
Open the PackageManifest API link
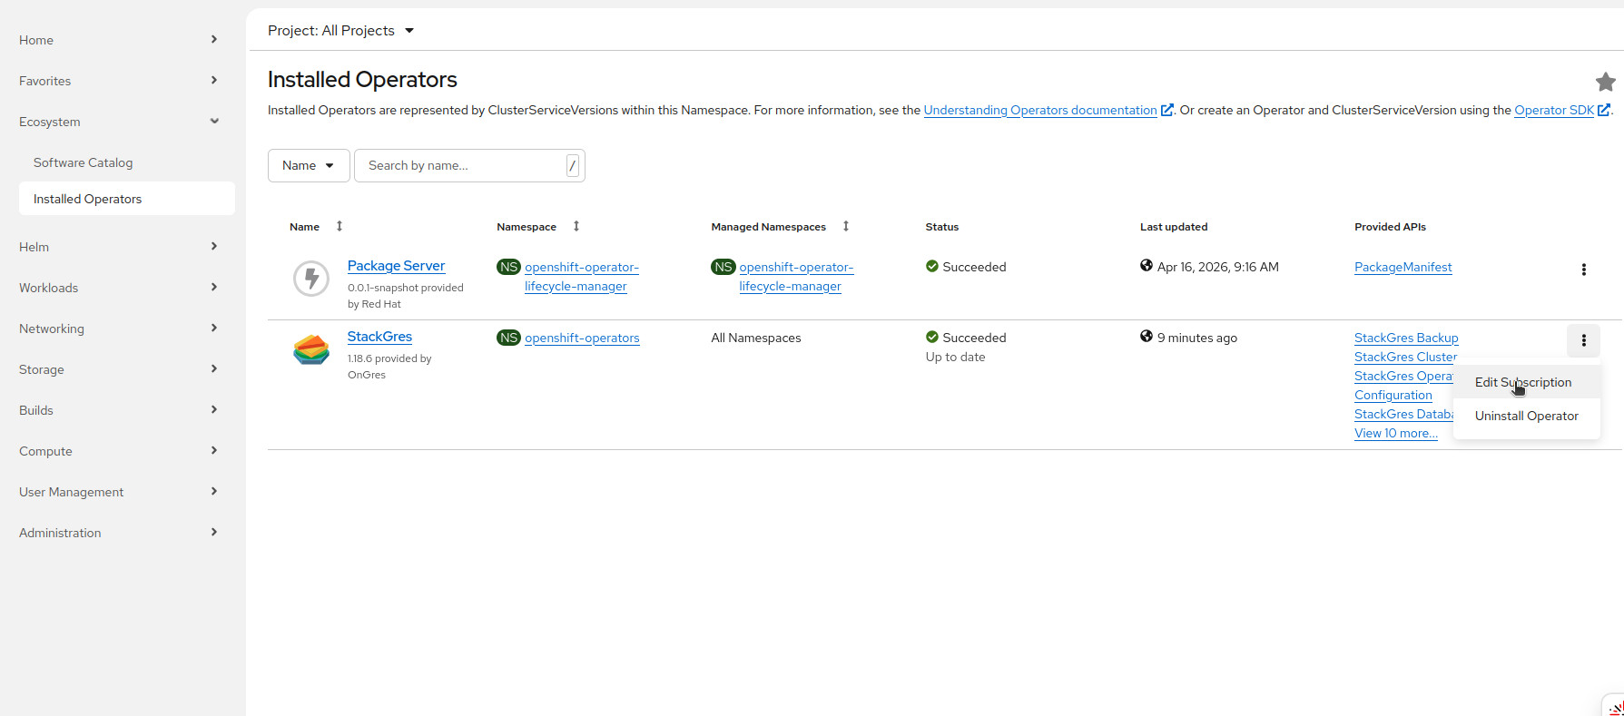(x=1403, y=267)
